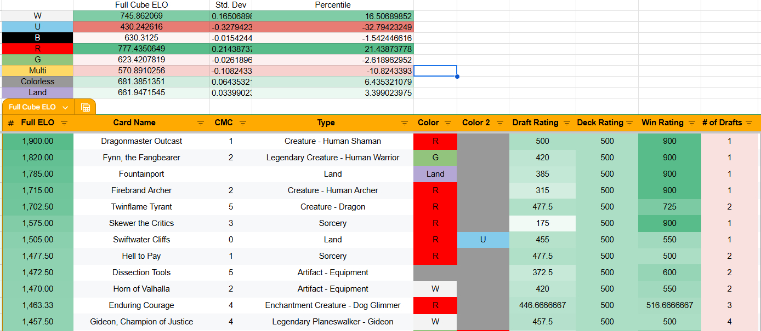761x331 pixels.
Task: Select the blue U cell for Swiftwater Cliffs
Action: click(x=482, y=240)
